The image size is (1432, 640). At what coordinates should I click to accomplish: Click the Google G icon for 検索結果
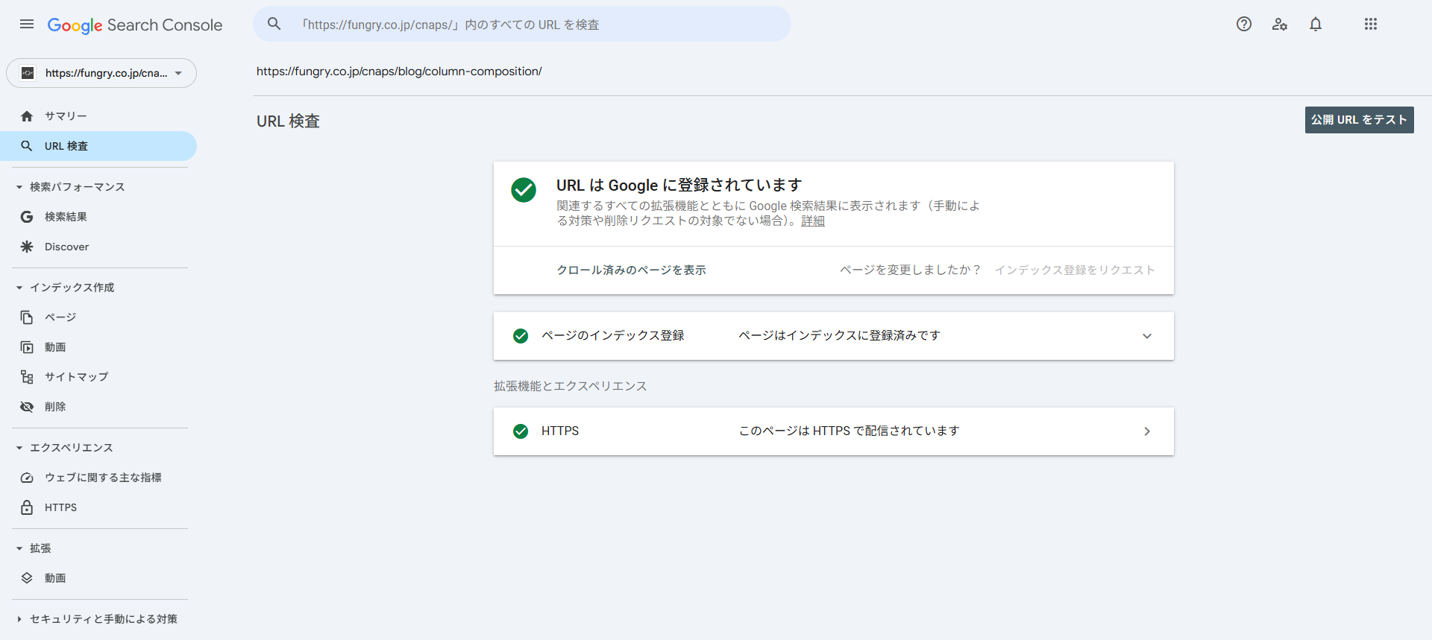[27, 217]
